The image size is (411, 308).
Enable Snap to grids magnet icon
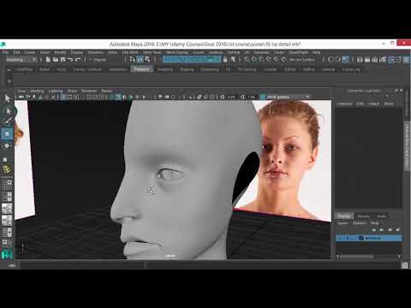247,59
